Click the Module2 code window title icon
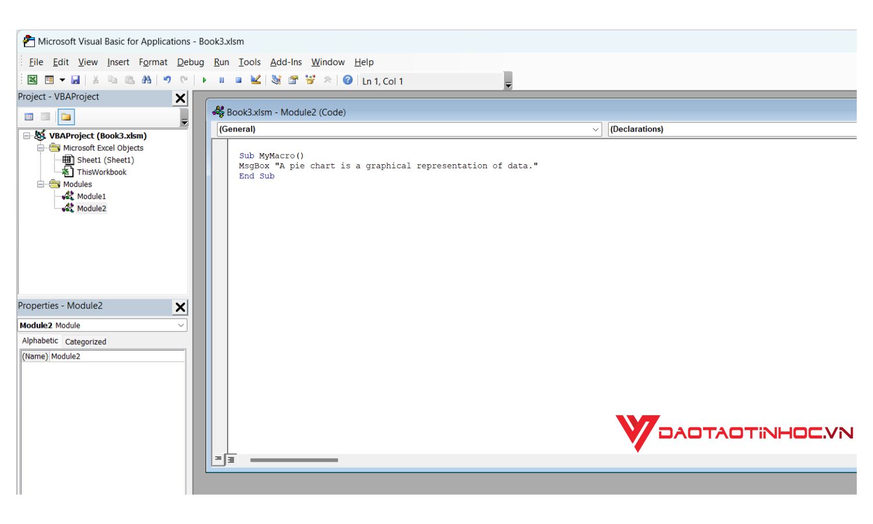873x524 pixels. (218, 112)
